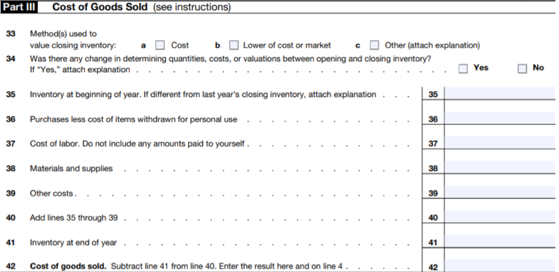559x272 pixels.
Task: Click the "Materials and supplies" line label
Action: (71, 169)
